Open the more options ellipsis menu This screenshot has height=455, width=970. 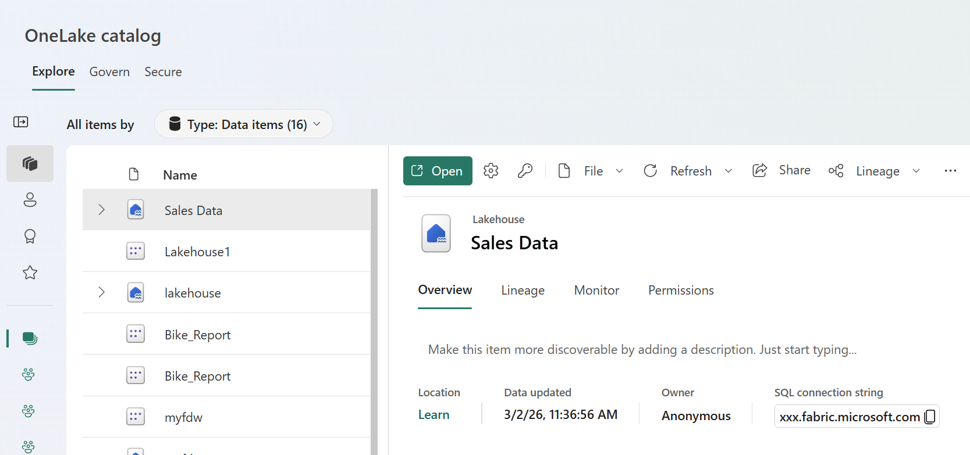click(x=950, y=171)
